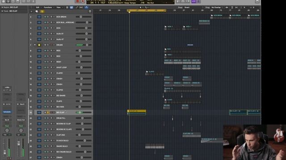The image size is (286, 160).
Task: Click the BIG CLAP track's volume slider
Action: tap(84, 112)
